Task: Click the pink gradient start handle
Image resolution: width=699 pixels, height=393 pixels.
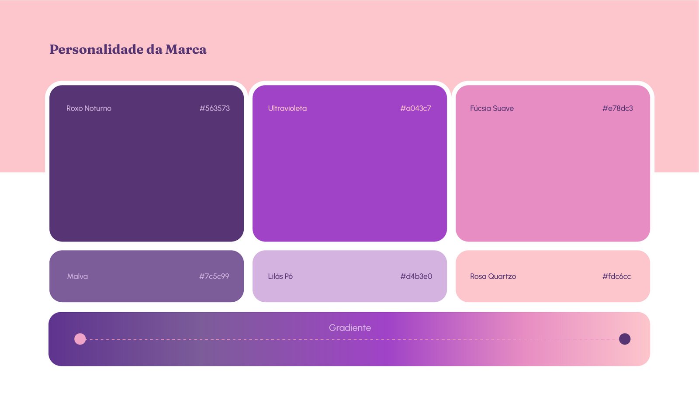Action: [x=80, y=339]
